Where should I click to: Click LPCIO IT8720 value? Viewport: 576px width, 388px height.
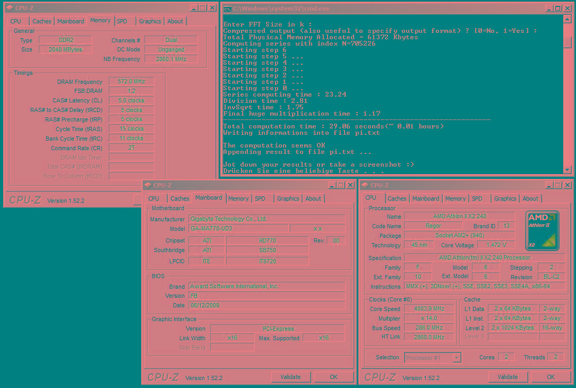(x=267, y=261)
